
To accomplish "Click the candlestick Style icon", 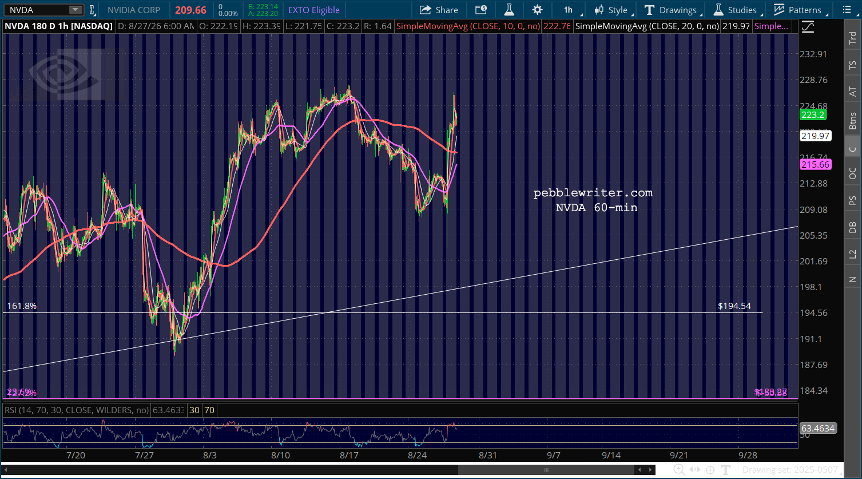I will tap(599, 10).
